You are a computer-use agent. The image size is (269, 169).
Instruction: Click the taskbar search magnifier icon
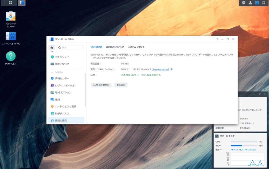point(263,3)
